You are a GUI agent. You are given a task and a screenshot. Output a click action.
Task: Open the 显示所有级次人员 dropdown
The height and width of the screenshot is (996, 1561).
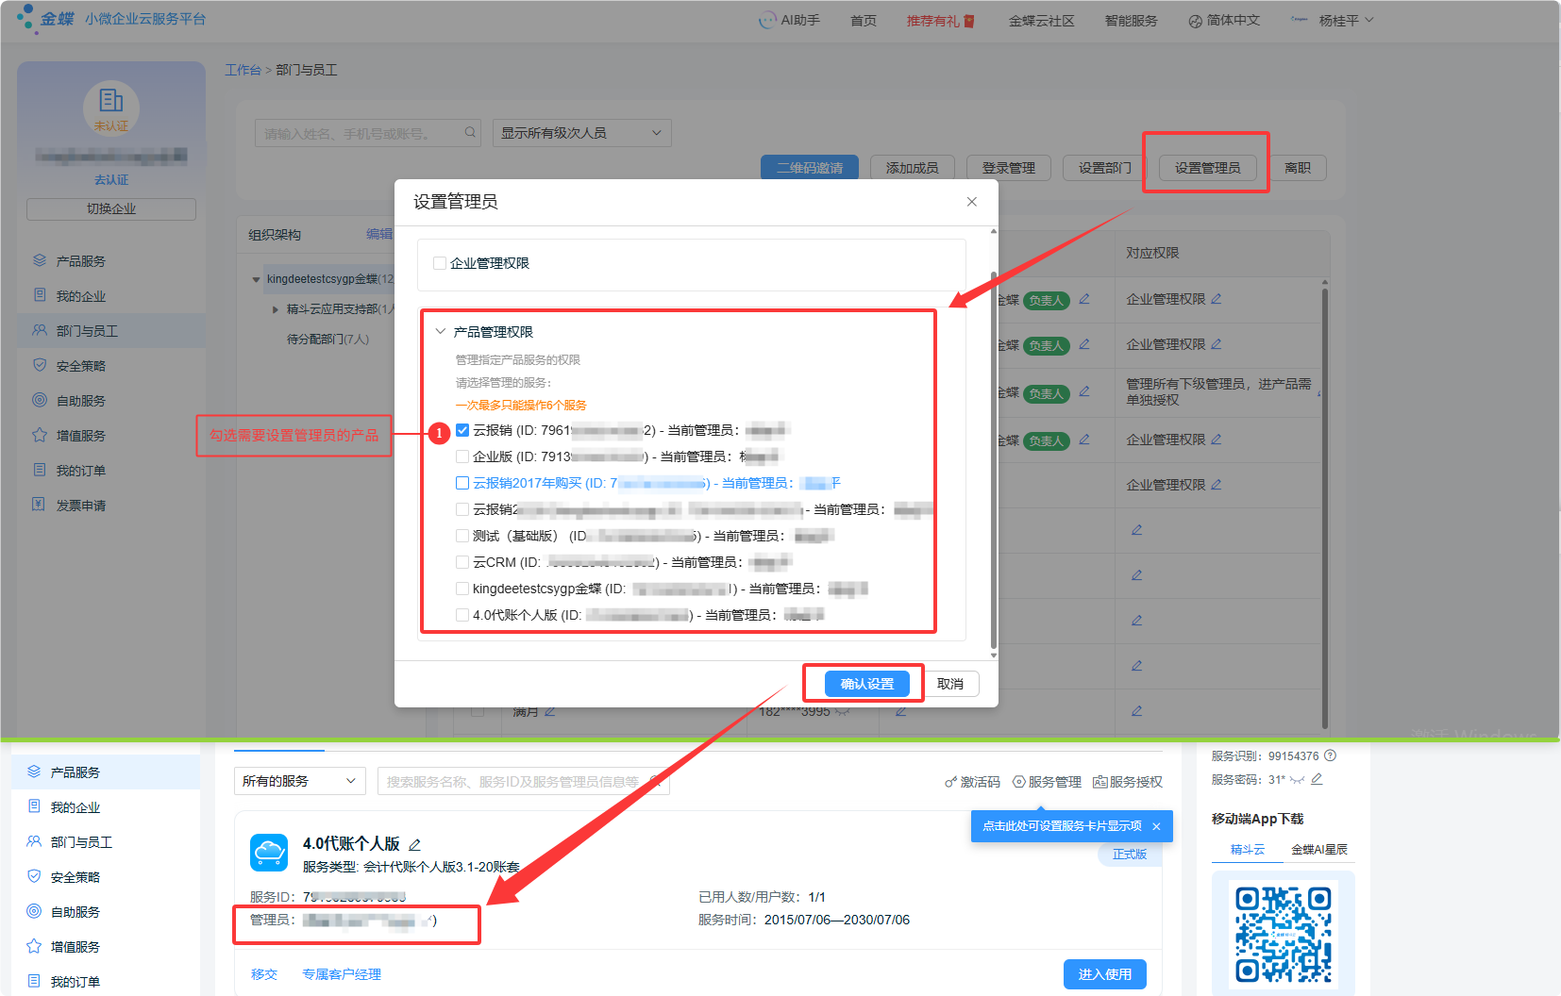(x=581, y=133)
